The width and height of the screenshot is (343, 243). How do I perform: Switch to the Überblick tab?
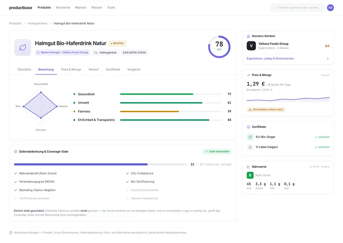24,69
